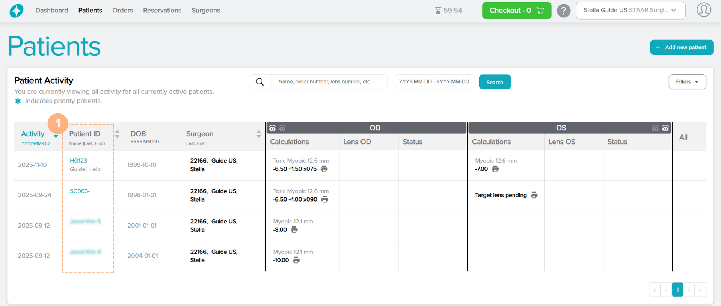Toggle the OD show eye icon
Screen dimensions: 721x306
pyautogui.click(x=272, y=128)
